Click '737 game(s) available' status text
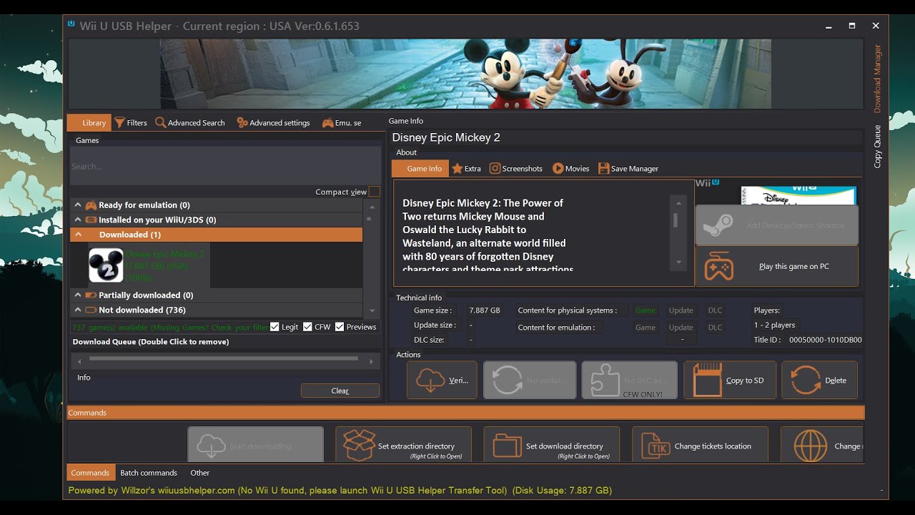Screen dimensions: 915x515 (x=169, y=327)
